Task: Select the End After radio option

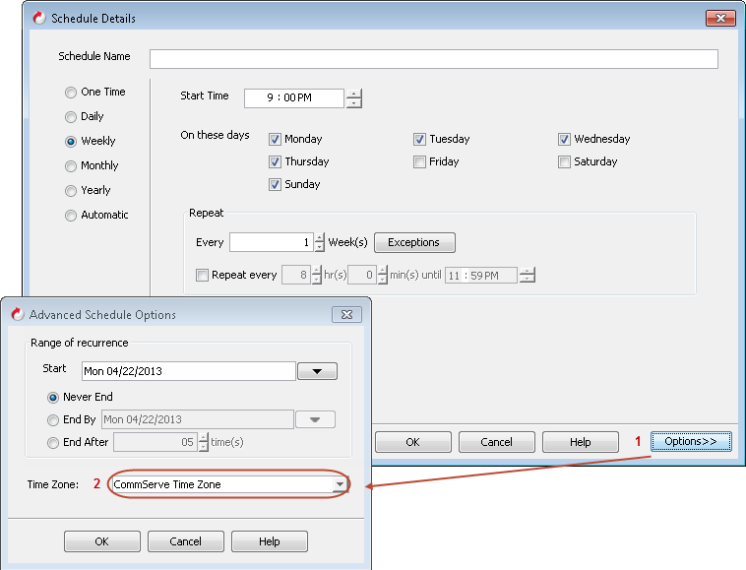Action: pyautogui.click(x=53, y=443)
